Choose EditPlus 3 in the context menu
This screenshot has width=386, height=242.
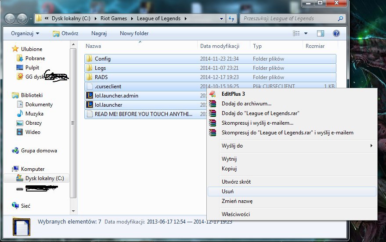pyautogui.click(x=292, y=94)
